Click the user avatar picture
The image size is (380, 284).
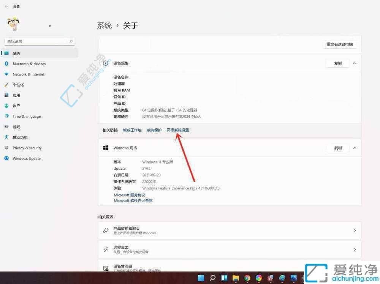[13, 24]
